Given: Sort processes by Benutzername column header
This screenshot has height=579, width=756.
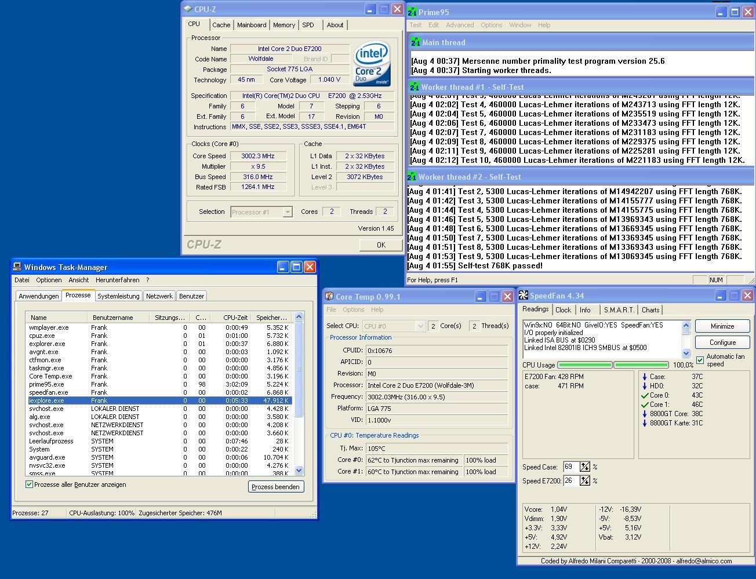Looking at the screenshot, I should [x=118, y=318].
